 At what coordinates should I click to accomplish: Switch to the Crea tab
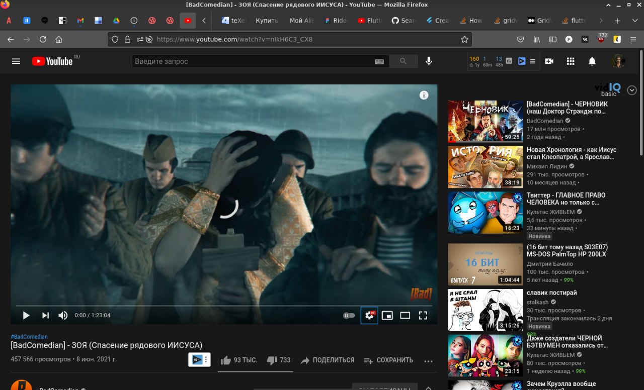(x=437, y=21)
